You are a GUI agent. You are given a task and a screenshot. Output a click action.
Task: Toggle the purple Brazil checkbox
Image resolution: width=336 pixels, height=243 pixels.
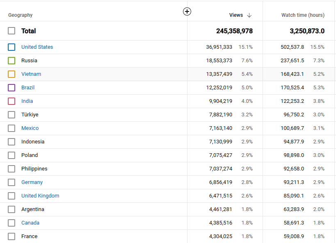tap(11, 88)
